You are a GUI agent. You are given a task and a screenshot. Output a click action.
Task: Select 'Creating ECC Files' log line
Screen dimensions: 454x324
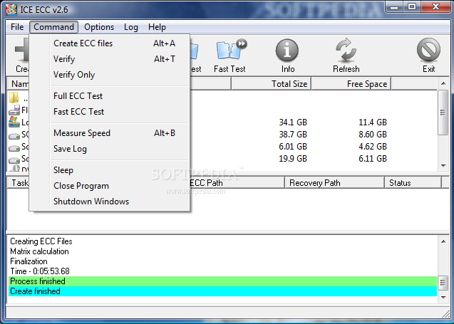coord(222,241)
